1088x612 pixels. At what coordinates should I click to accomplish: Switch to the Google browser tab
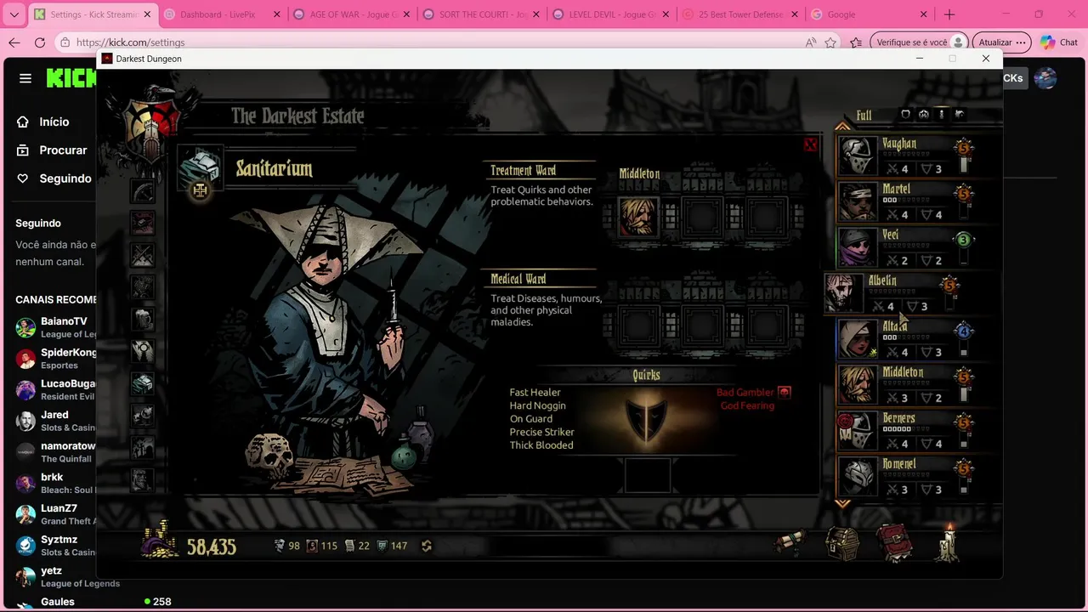870,14
